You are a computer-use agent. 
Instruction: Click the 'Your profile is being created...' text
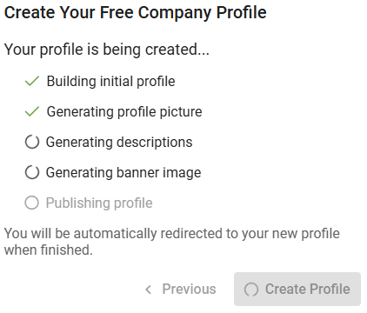[107, 50]
